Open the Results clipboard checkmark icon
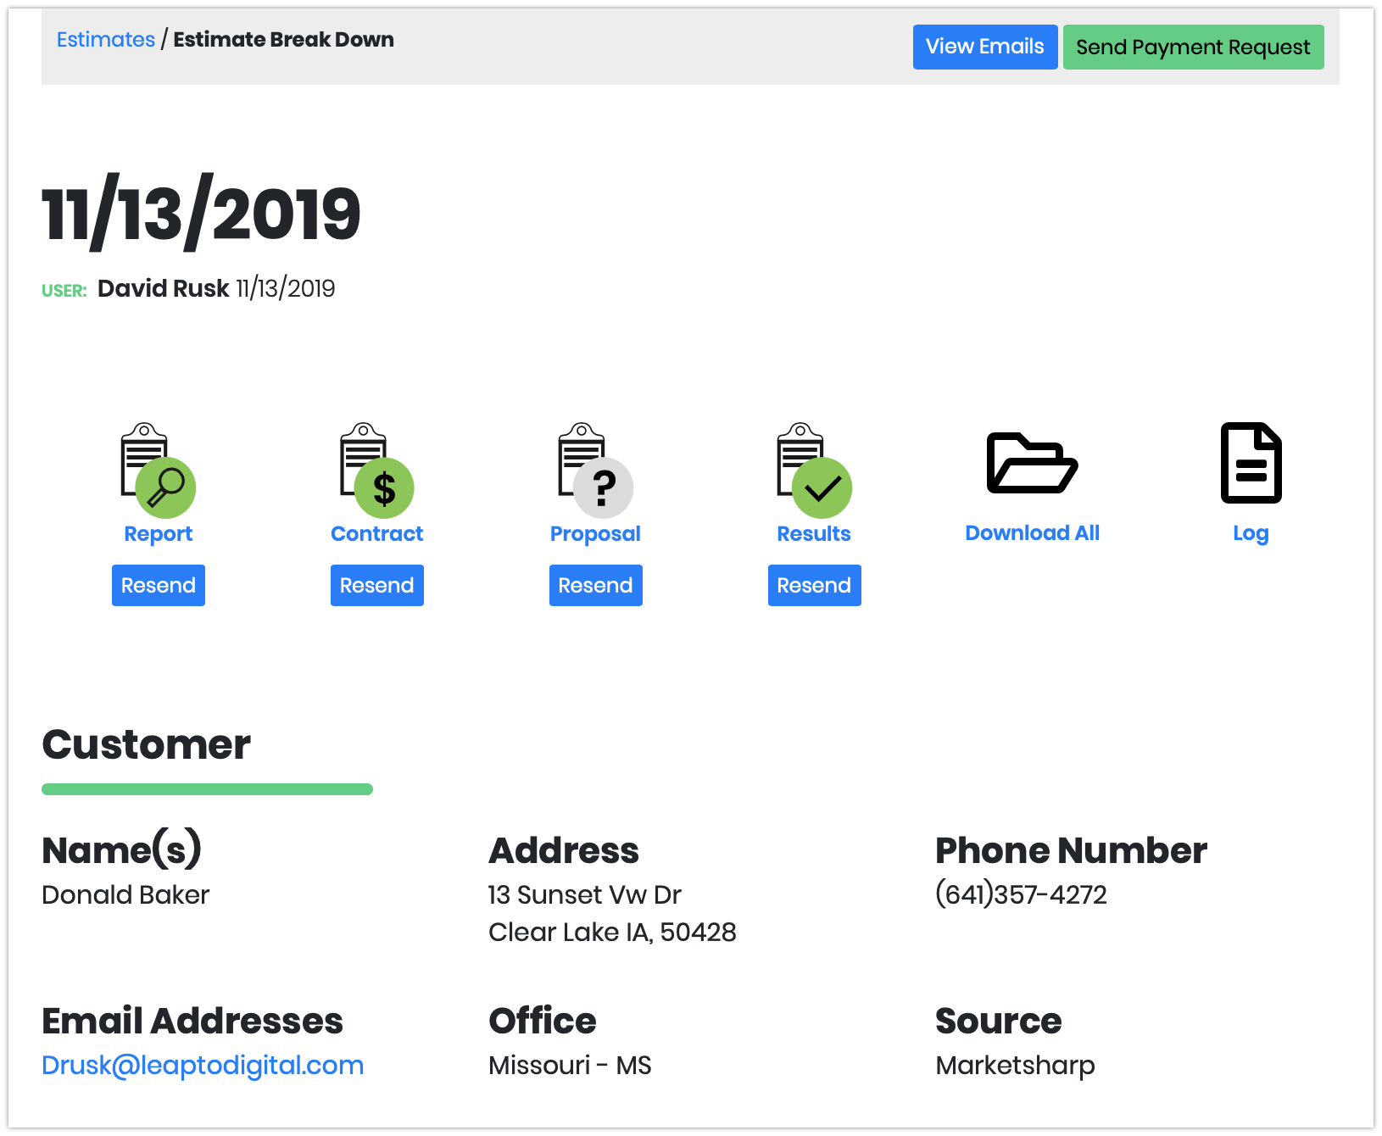Image resolution: width=1382 pixels, height=1136 pixels. (x=815, y=471)
